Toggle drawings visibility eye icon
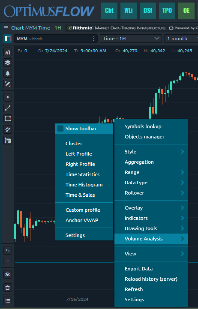 pos(8,274)
